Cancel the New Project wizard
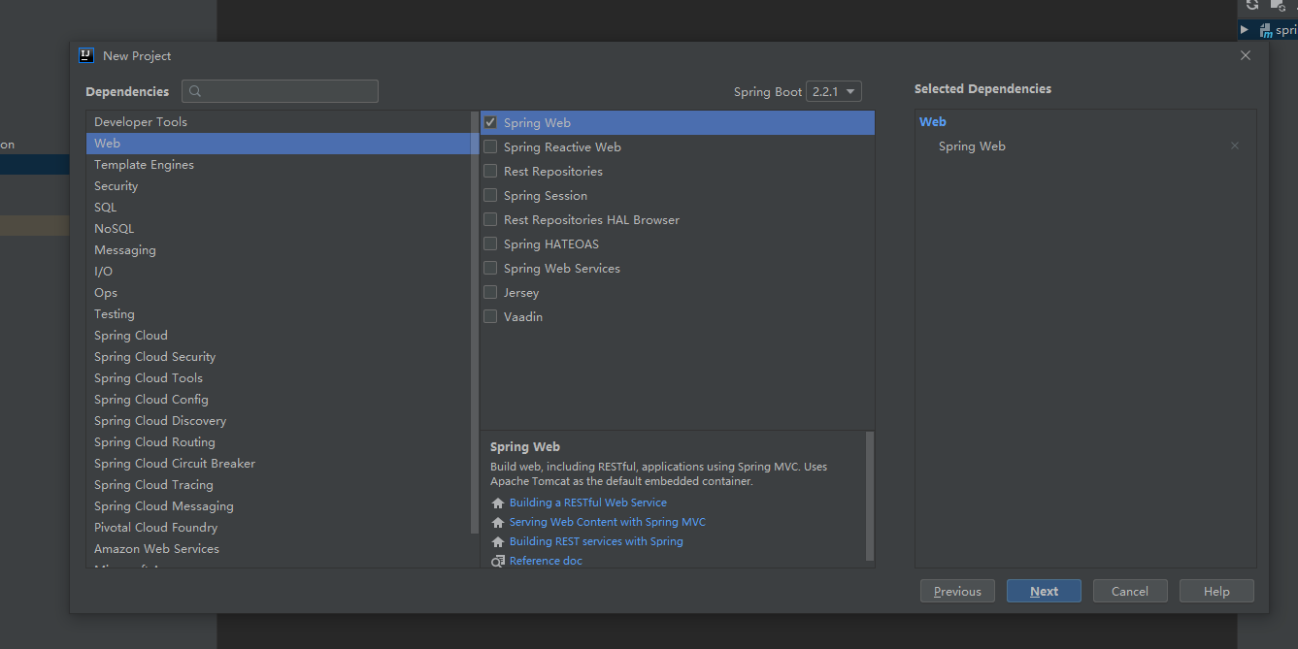 [1130, 591]
